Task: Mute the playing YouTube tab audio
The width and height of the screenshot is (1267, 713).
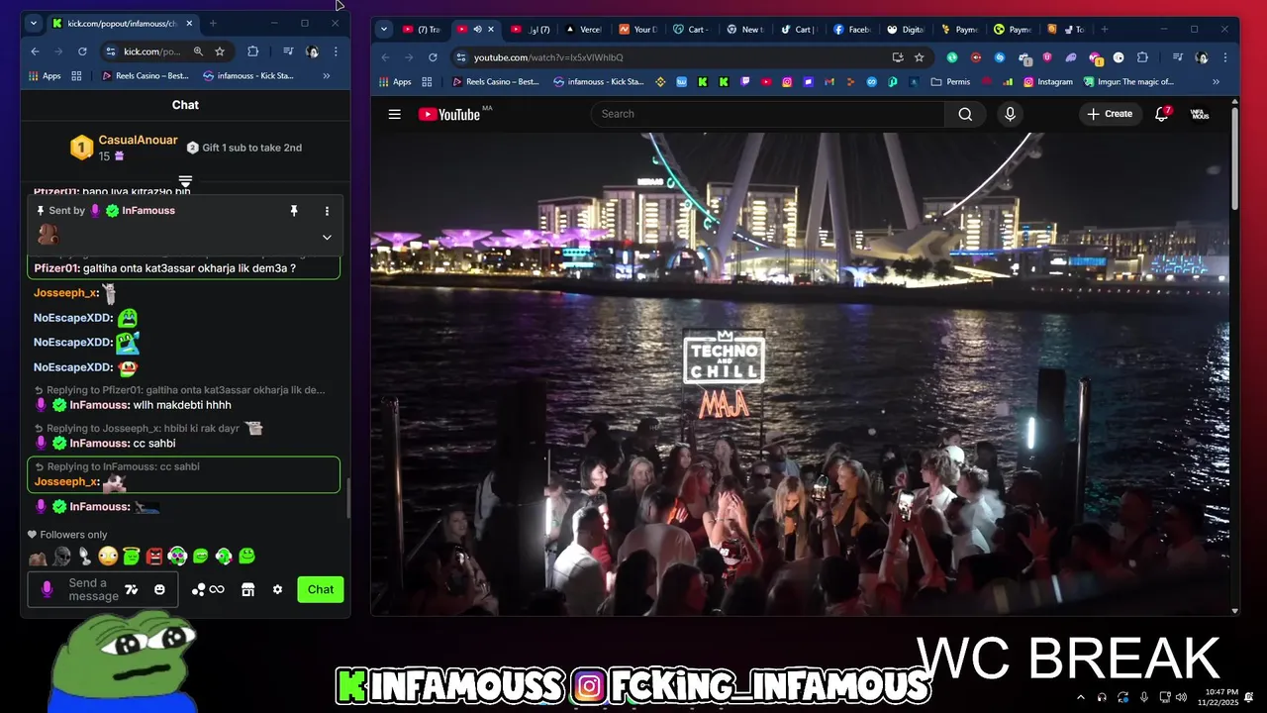Action: pyautogui.click(x=477, y=30)
